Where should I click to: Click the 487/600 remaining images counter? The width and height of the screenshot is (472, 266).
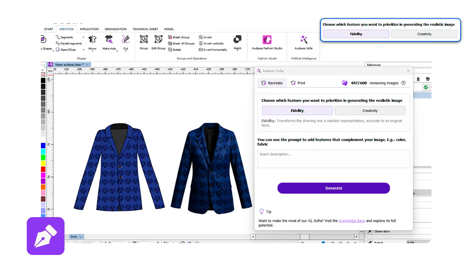coord(359,83)
